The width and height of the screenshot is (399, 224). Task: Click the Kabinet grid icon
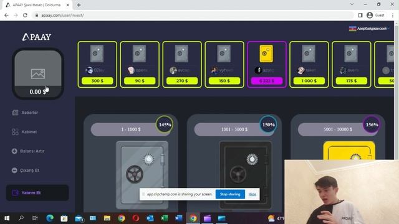coord(15,132)
